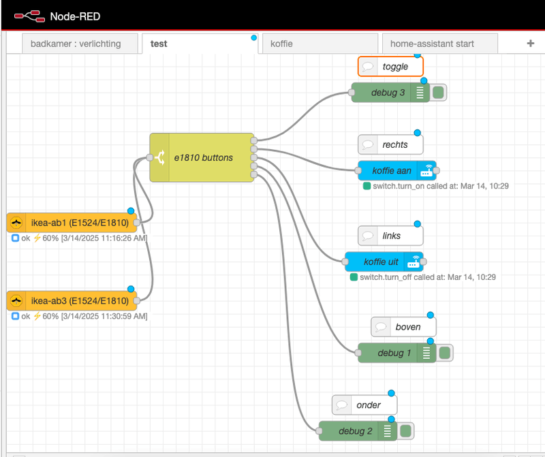
Task: Select the links comment node
Action: pos(390,236)
